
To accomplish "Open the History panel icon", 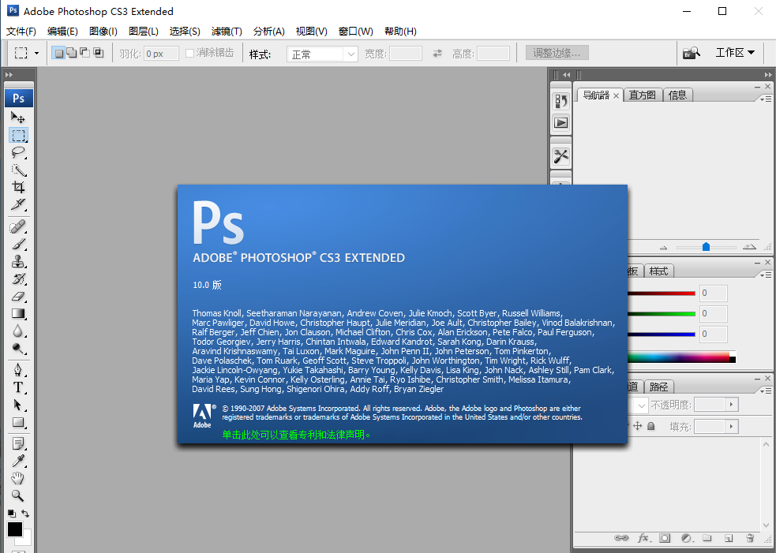I will pos(561,102).
